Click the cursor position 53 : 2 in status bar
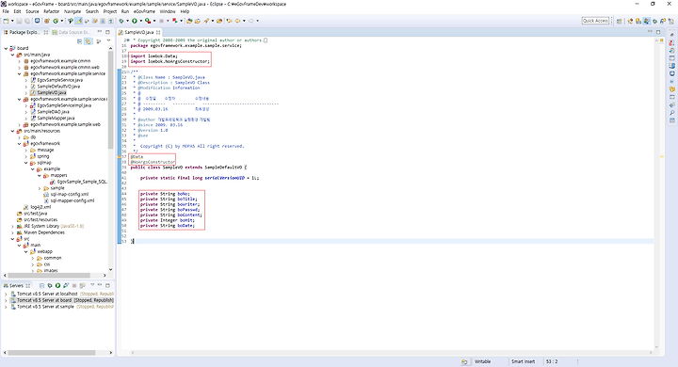The image size is (678, 367). point(552,361)
